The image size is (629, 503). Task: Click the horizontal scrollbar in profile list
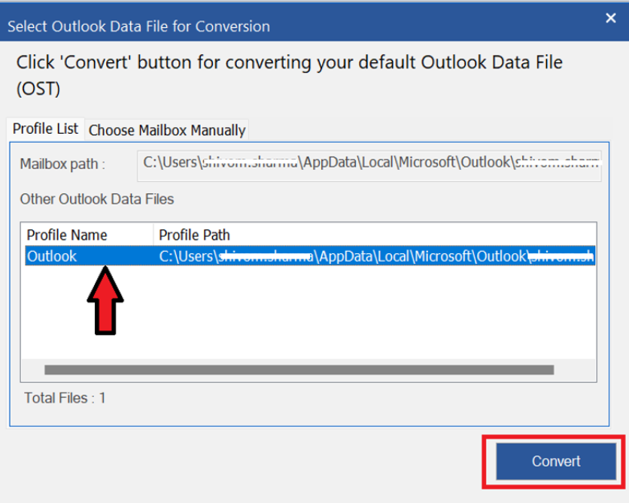pyautogui.click(x=299, y=369)
